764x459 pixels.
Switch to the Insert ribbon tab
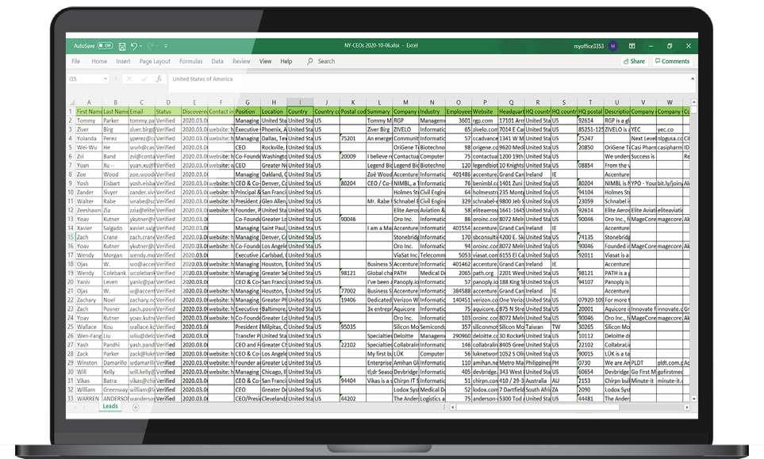click(123, 61)
